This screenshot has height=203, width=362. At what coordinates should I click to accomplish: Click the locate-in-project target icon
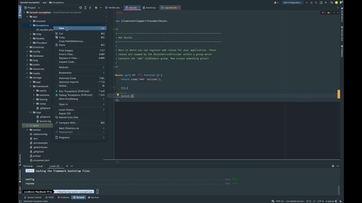[80, 7]
